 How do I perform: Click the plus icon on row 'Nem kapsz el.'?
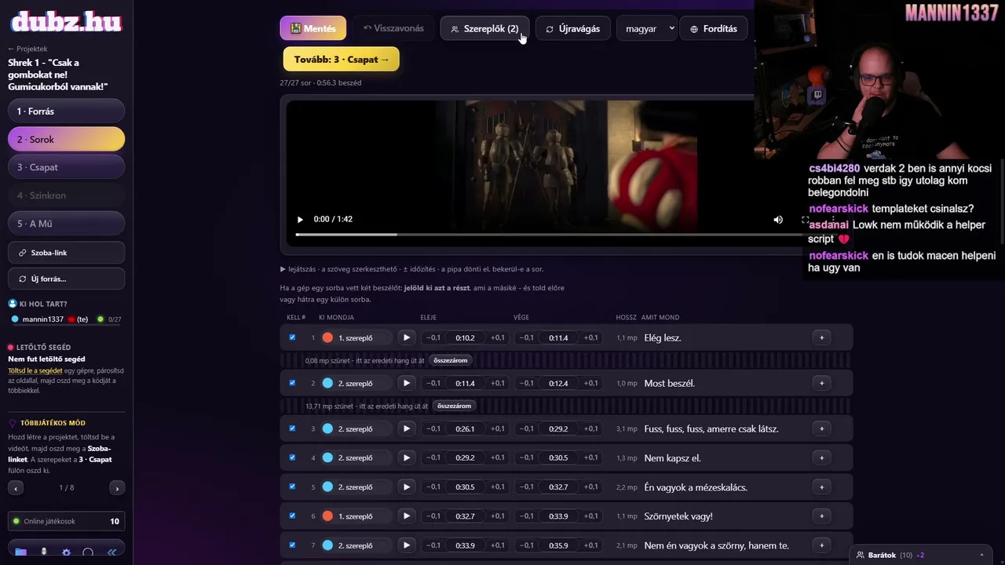[821, 457]
